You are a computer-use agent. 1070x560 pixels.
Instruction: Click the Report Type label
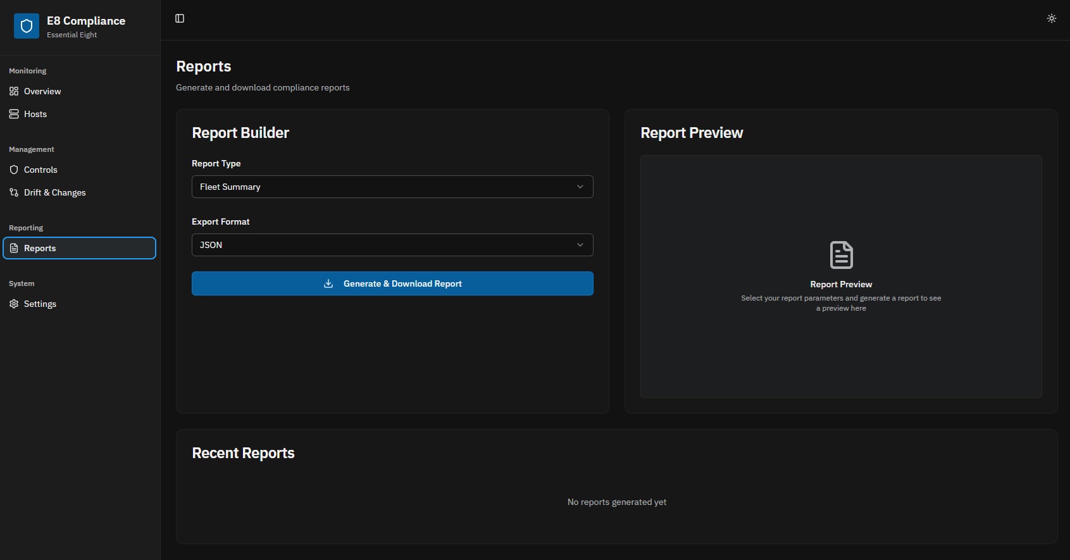[x=216, y=163]
